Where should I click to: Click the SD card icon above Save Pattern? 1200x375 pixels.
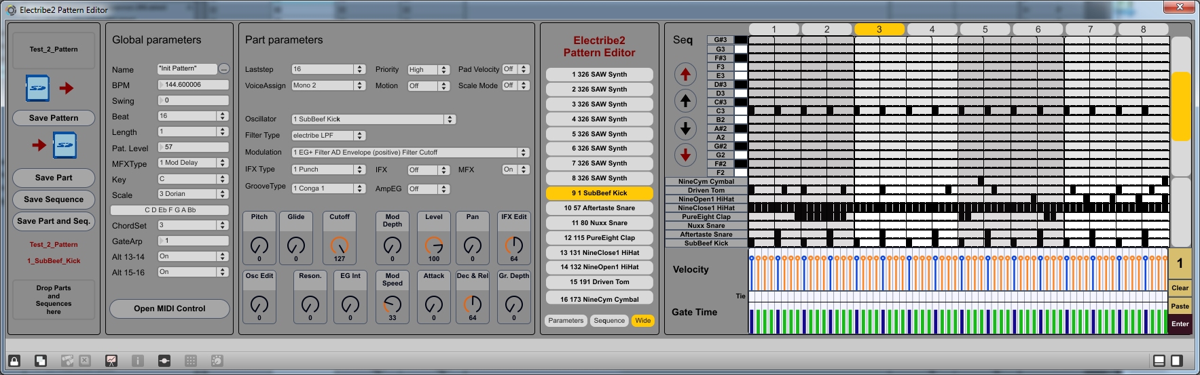point(38,88)
